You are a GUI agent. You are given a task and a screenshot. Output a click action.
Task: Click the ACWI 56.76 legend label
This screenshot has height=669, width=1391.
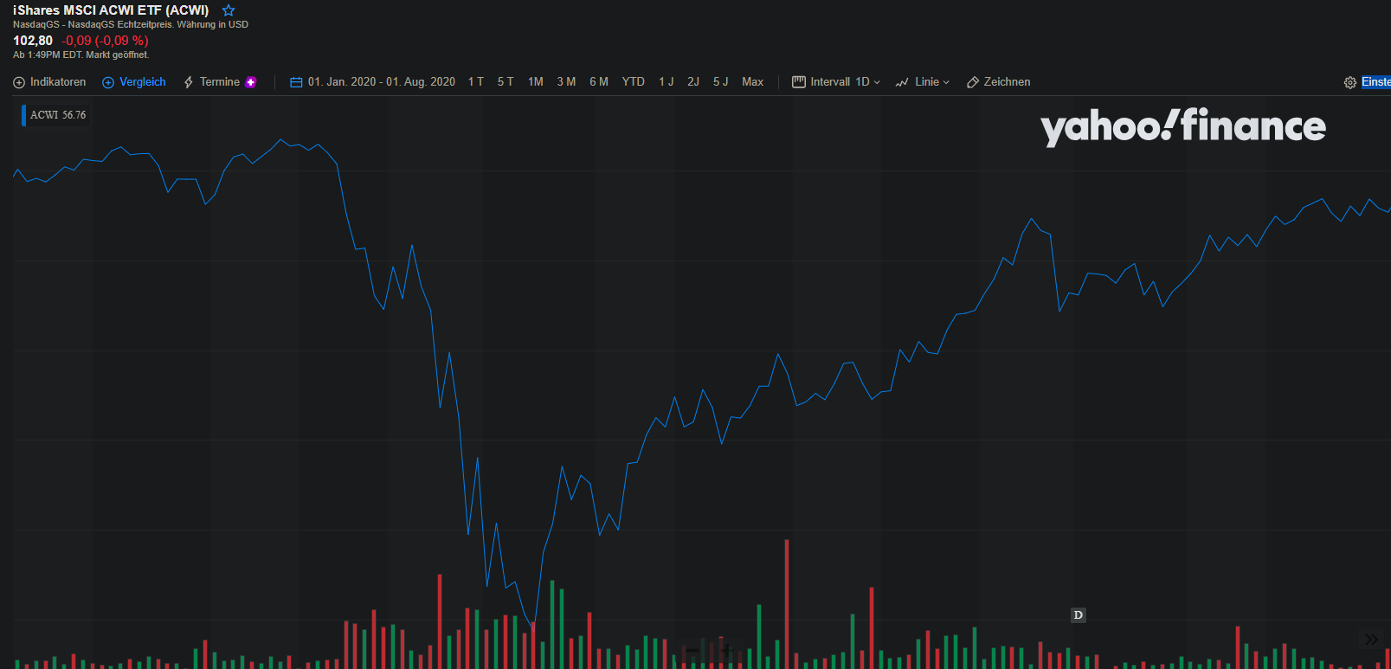[x=58, y=115]
